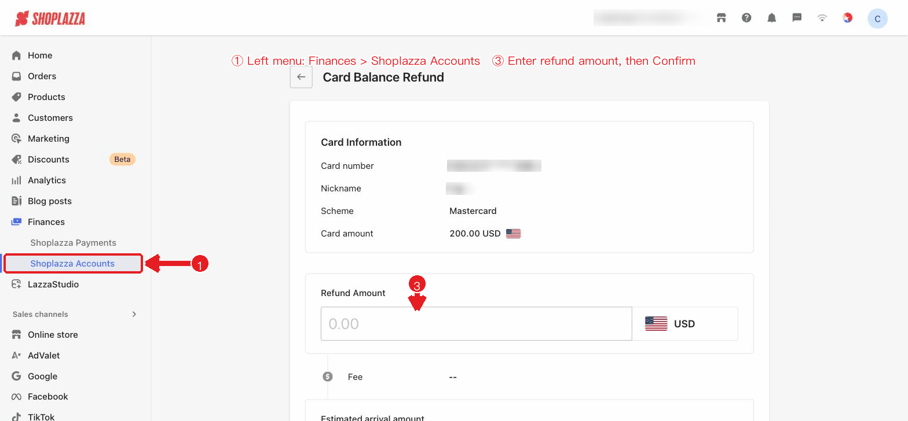908x421 pixels.
Task: Open the help question mark icon
Action: point(746,18)
